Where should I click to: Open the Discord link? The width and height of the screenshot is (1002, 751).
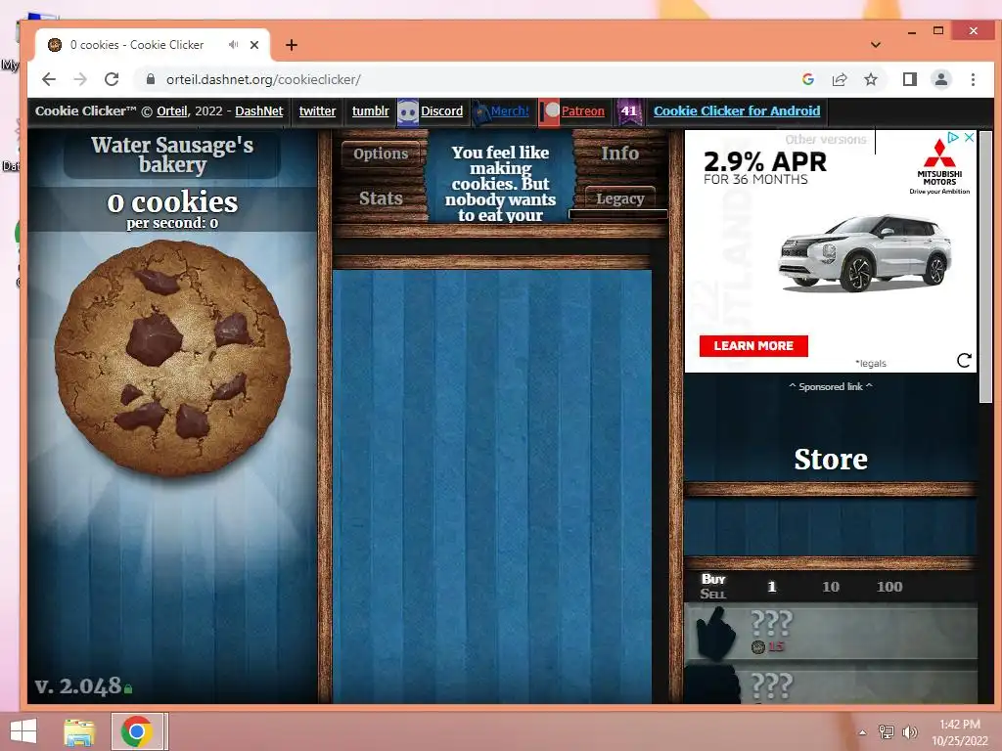tap(441, 111)
